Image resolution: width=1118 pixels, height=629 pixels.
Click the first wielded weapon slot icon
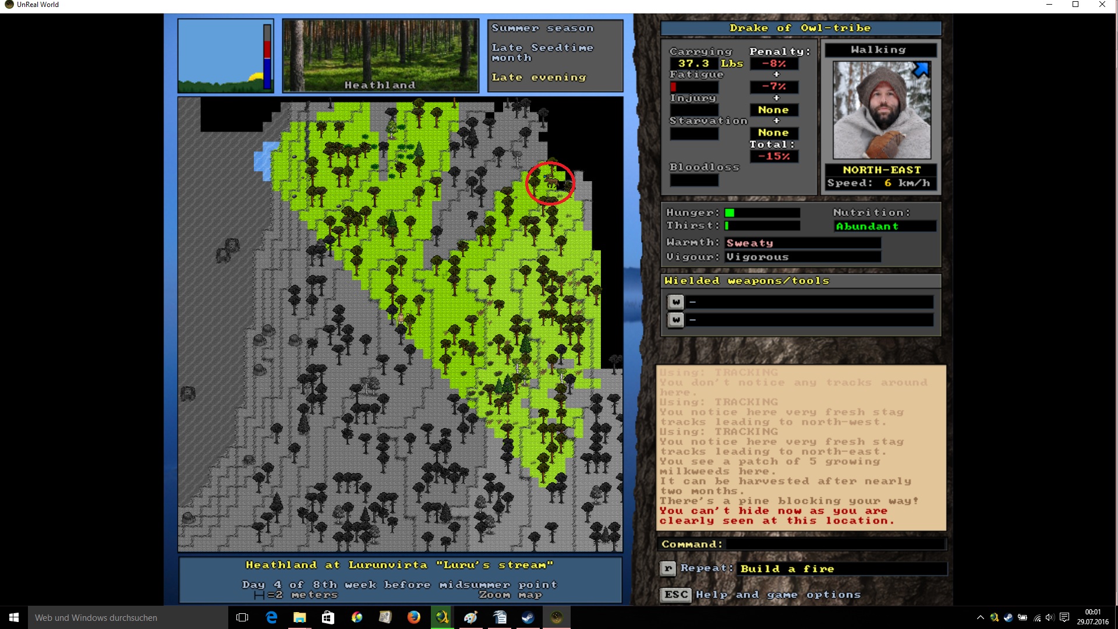[x=675, y=302]
